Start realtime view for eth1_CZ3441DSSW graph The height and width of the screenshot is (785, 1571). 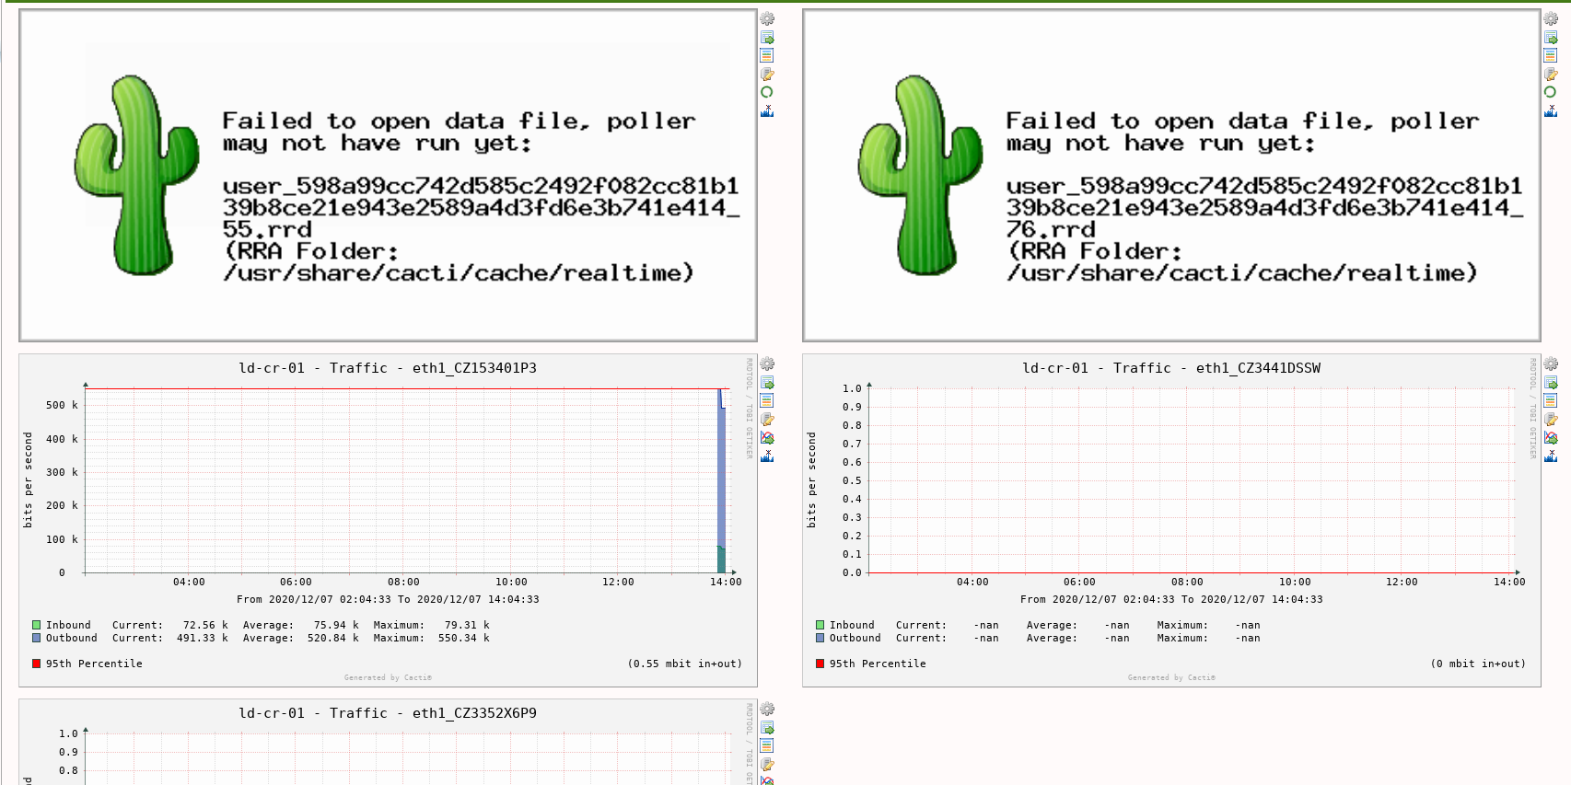(1551, 437)
